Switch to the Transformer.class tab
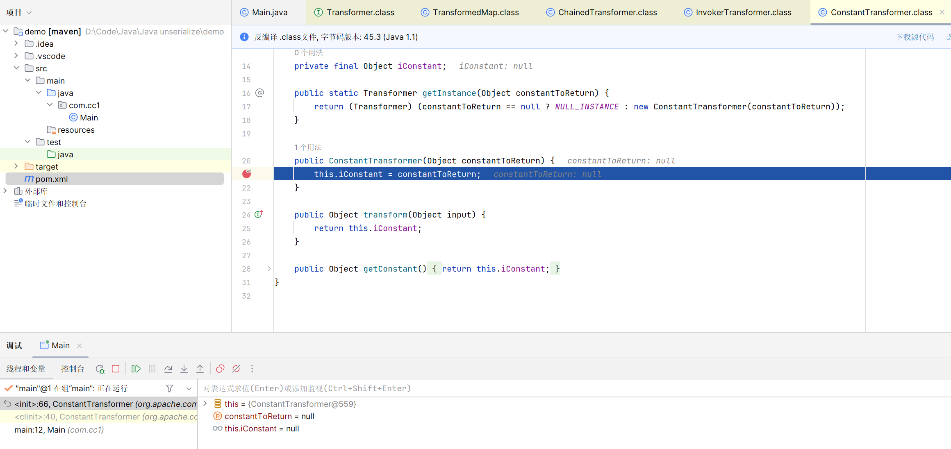 (x=355, y=12)
